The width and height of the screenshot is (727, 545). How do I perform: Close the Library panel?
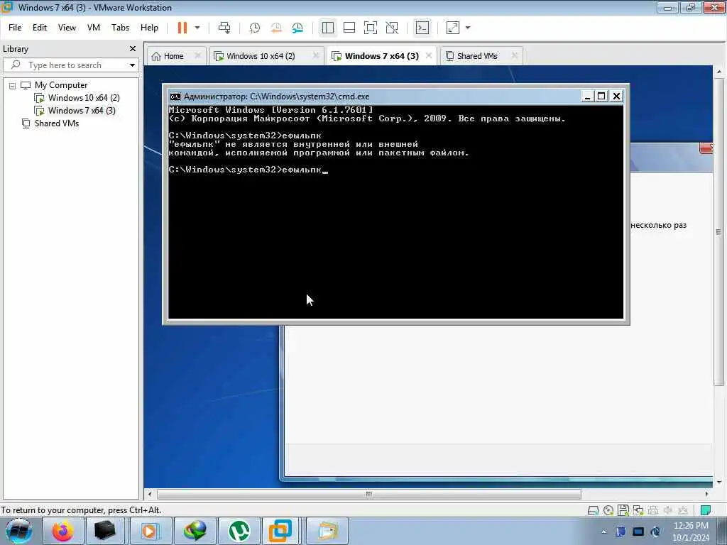point(133,49)
